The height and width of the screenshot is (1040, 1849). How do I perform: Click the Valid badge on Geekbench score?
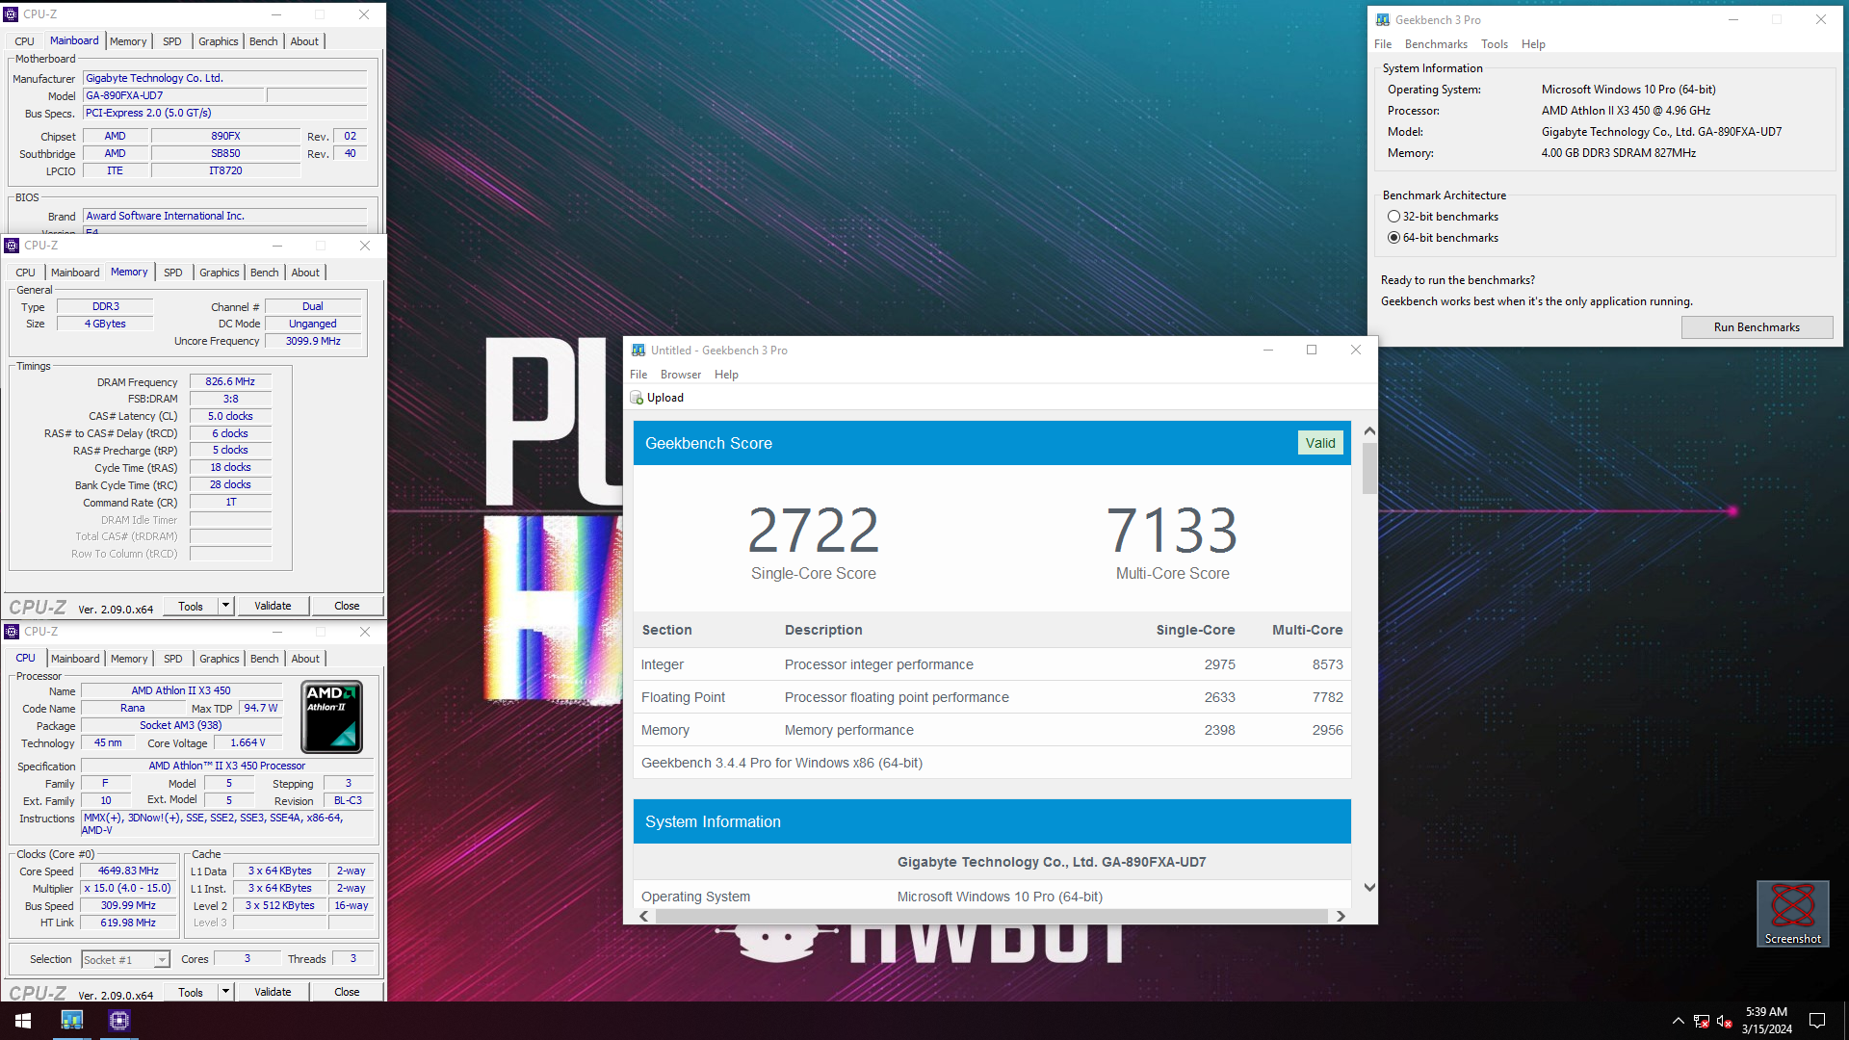[x=1320, y=443]
